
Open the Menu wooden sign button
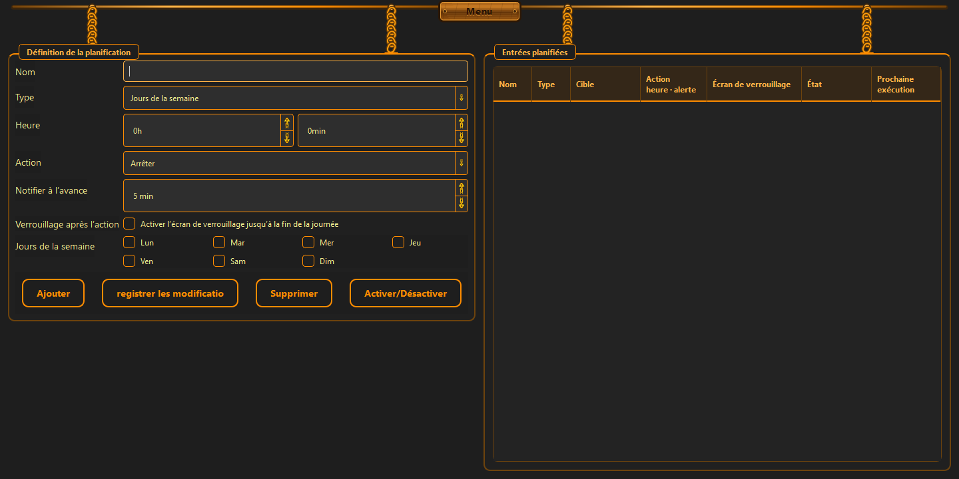coord(479,11)
